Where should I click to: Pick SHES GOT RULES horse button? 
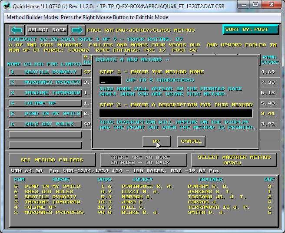coord(45,124)
